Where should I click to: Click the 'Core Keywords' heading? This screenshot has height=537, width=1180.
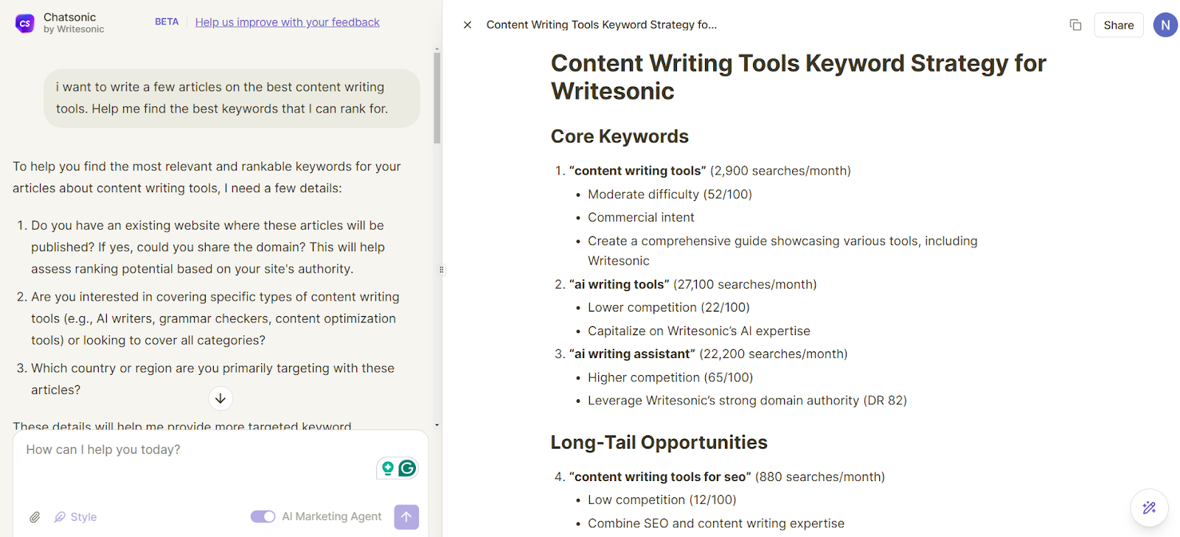pyautogui.click(x=619, y=136)
